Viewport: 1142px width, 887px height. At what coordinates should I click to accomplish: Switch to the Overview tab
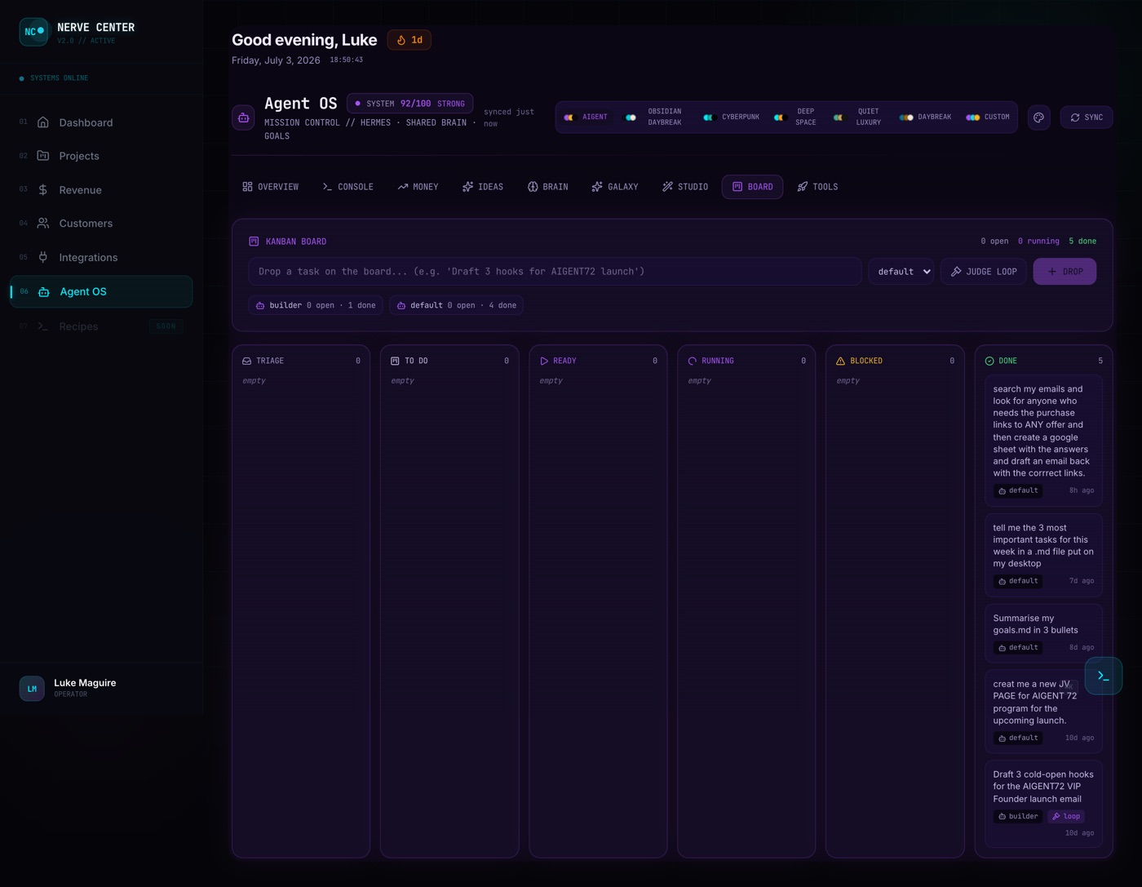click(x=271, y=187)
